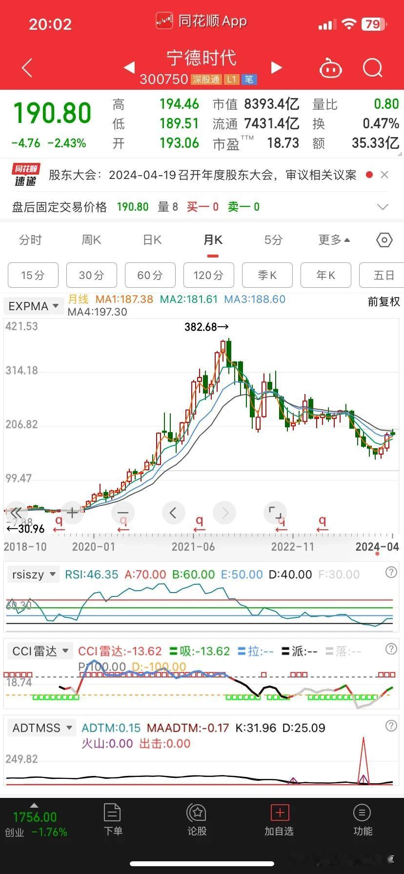Add stock via 加自选

279,820
